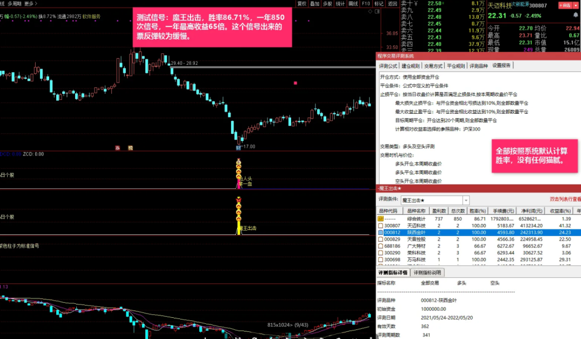Click the 叠加 toolbar button

coord(315,4)
